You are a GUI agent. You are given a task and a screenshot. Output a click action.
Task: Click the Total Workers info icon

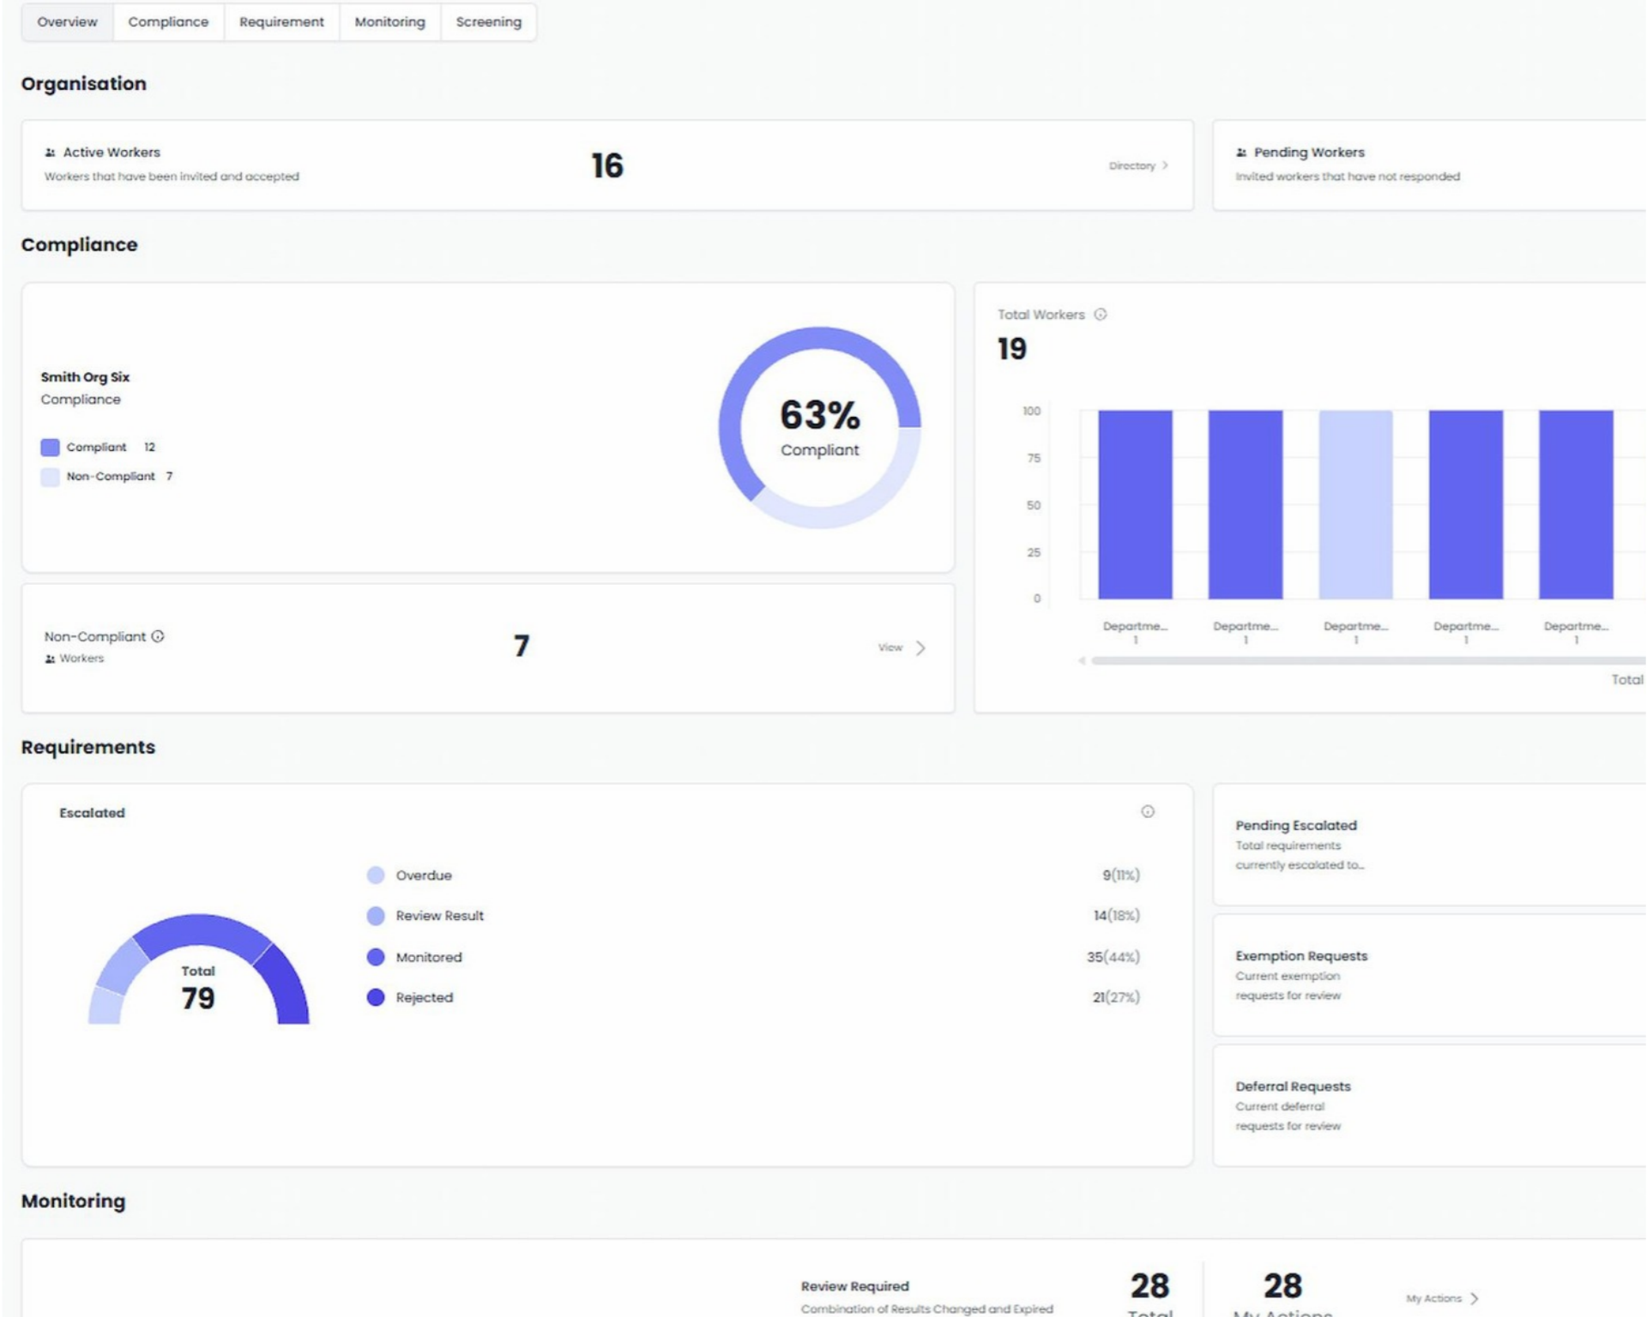(1100, 315)
